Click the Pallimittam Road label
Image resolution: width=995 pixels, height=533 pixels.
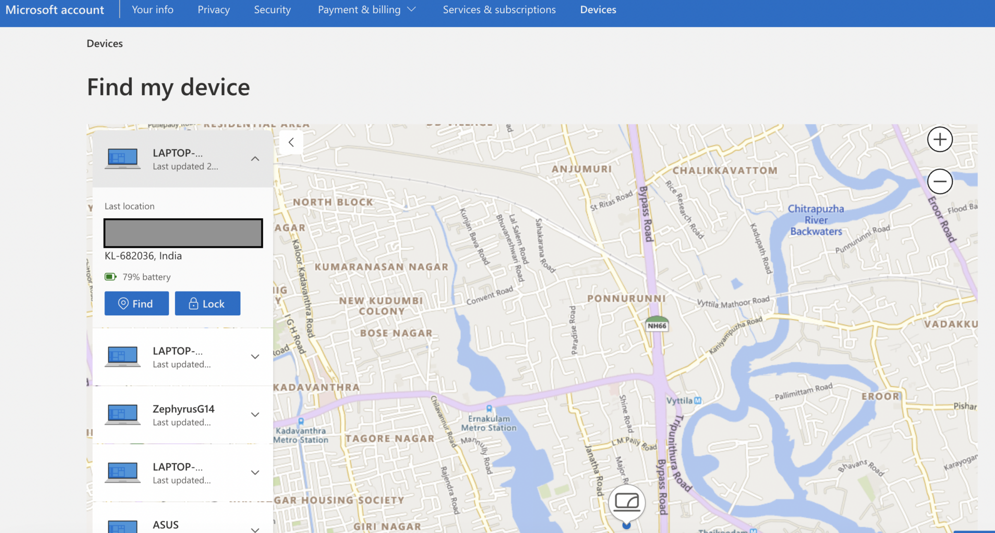tap(804, 391)
